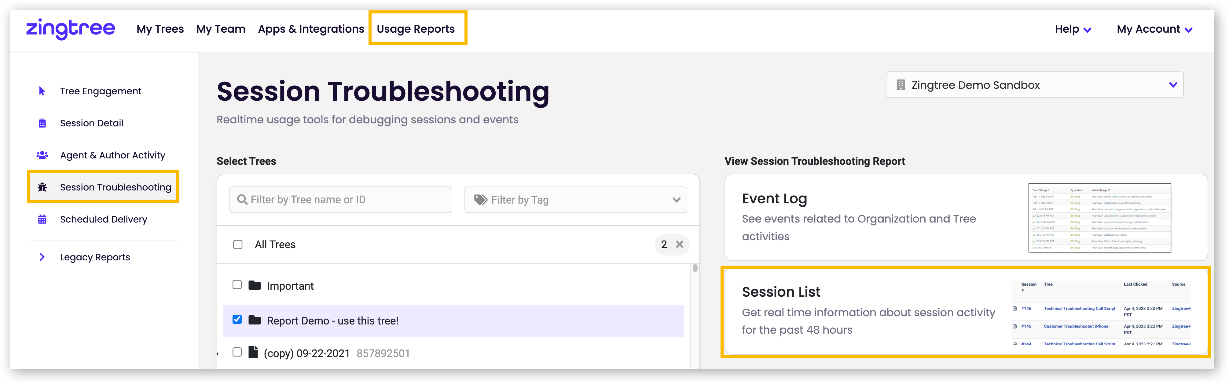
Task: Select the Important folder row label
Action: pos(290,286)
